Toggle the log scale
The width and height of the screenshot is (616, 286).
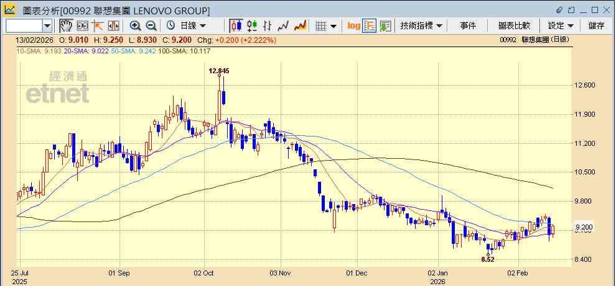click(x=353, y=26)
